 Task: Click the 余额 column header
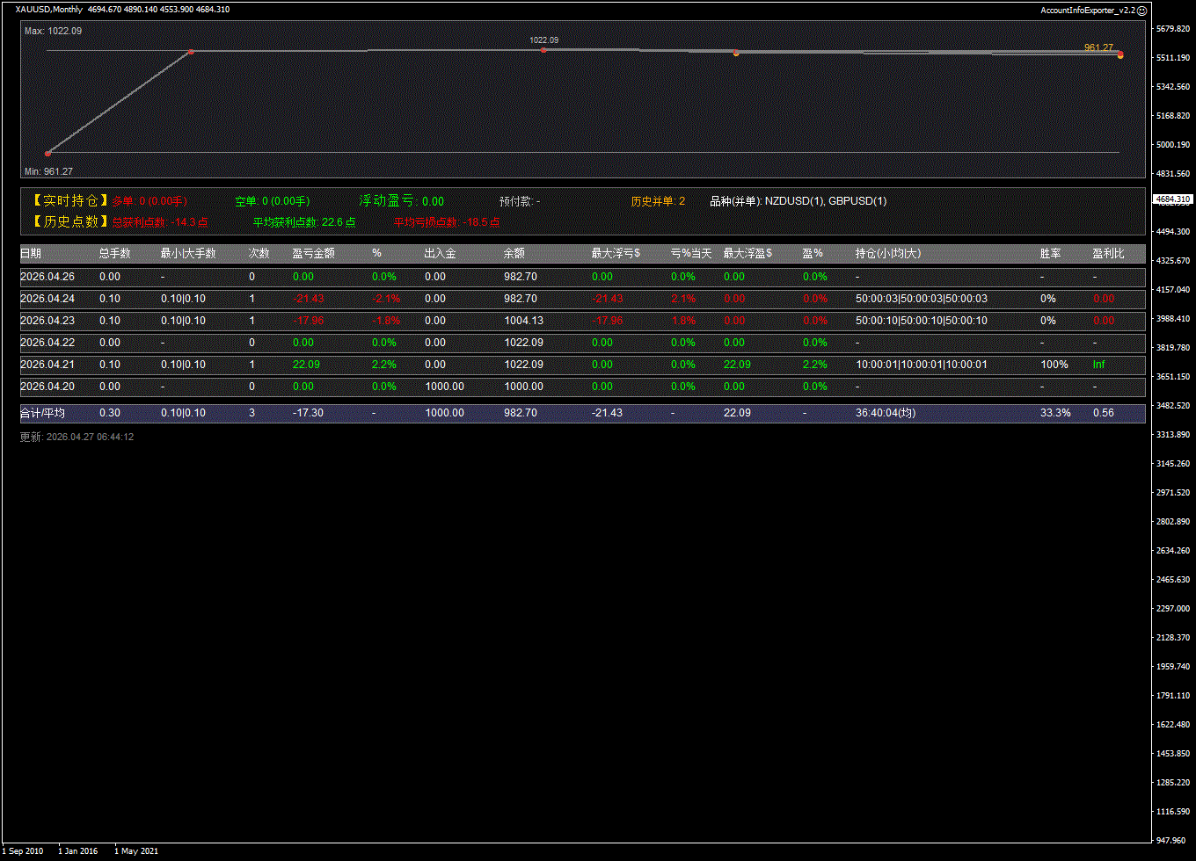coord(514,254)
